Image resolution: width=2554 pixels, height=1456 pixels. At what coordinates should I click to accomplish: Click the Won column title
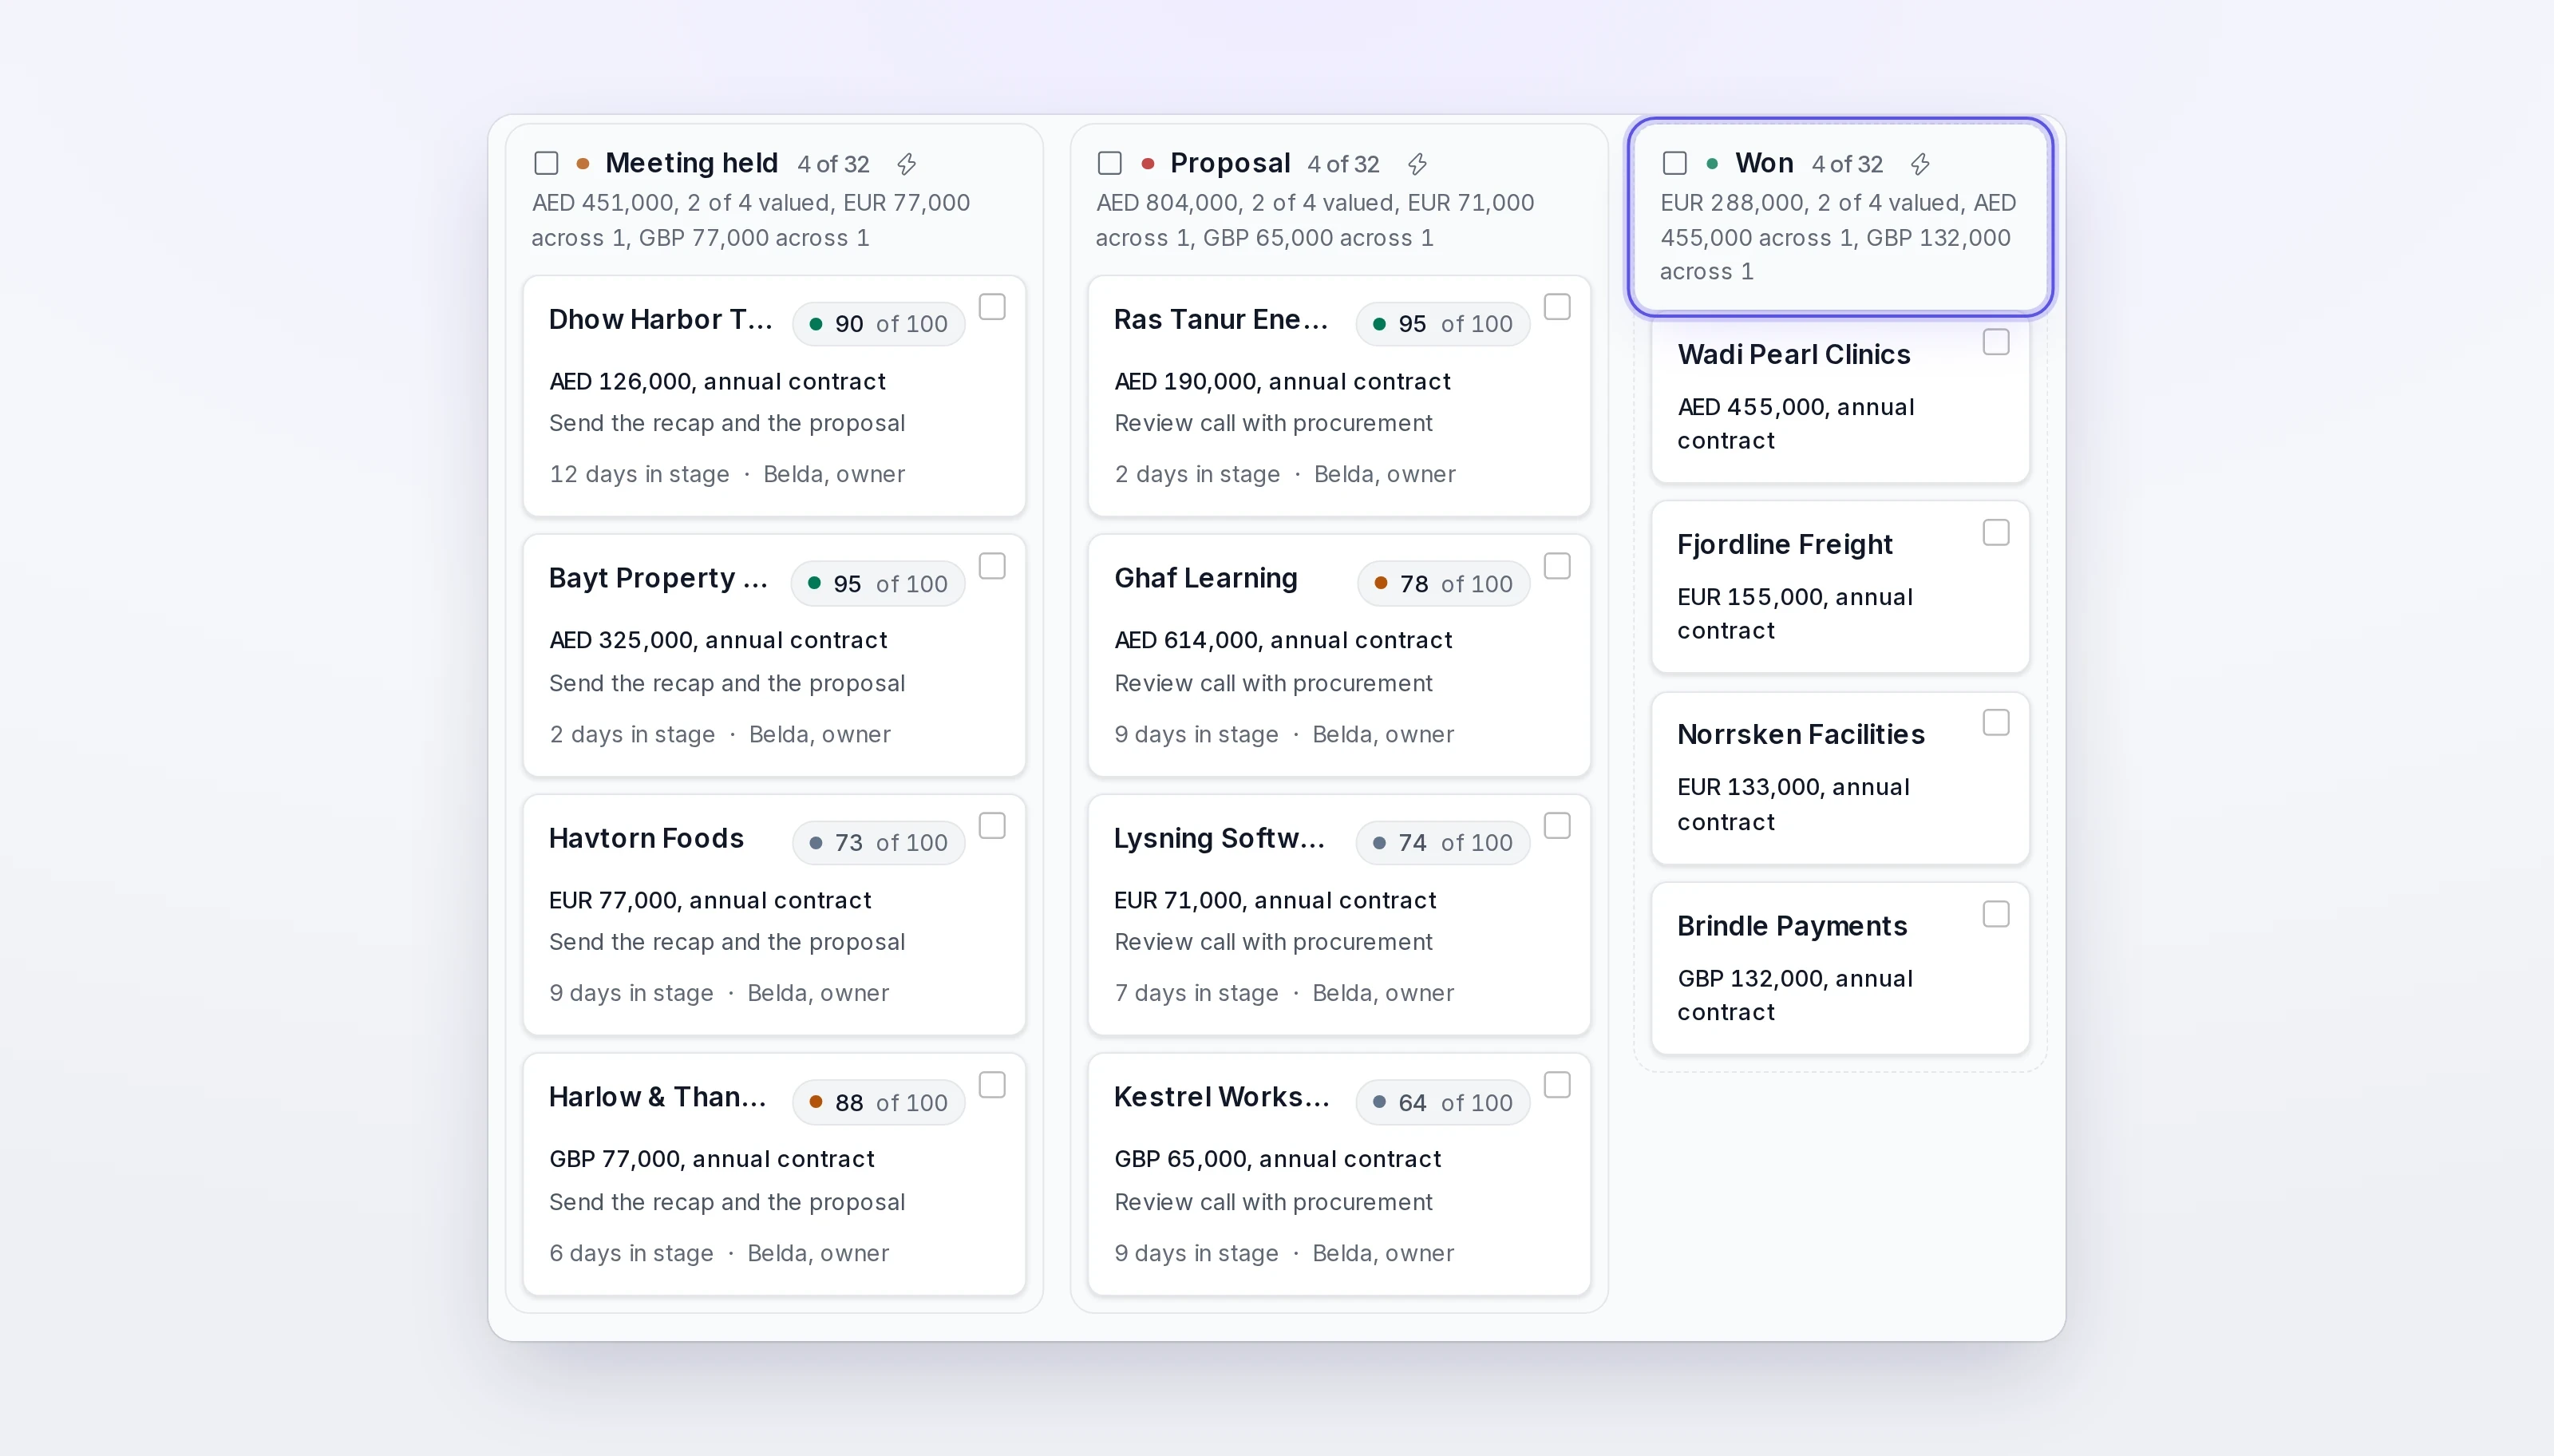(x=1763, y=163)
